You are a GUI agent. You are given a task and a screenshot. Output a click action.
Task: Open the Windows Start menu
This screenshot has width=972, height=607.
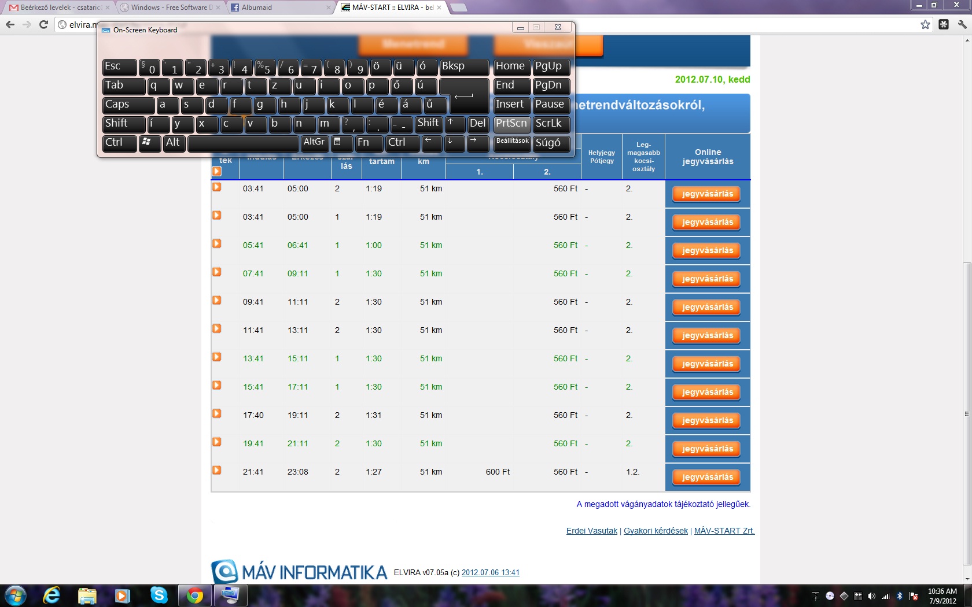[x=15, y=595]
